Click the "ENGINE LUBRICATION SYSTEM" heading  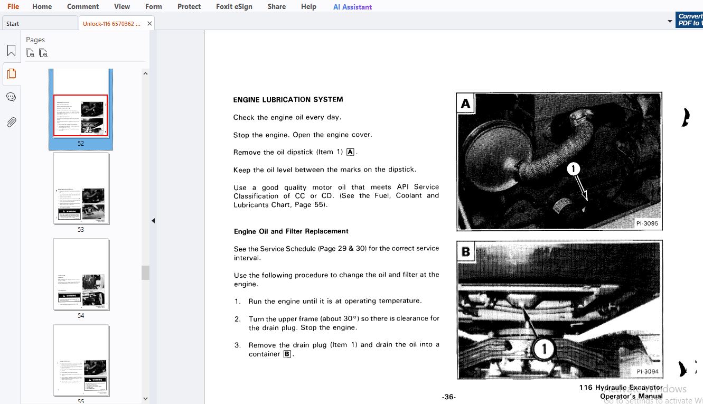point(288,99)
